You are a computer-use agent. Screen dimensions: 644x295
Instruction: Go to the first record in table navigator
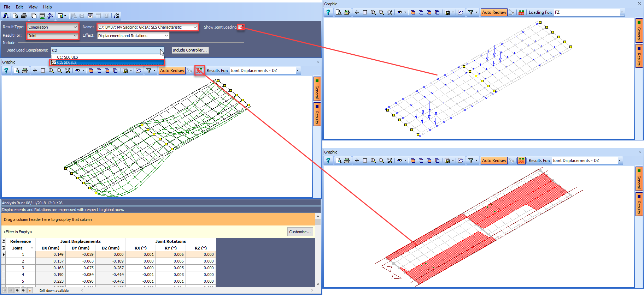[x=5, y=290]
